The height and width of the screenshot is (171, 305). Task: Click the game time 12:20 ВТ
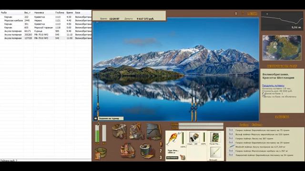coord(114,19)
